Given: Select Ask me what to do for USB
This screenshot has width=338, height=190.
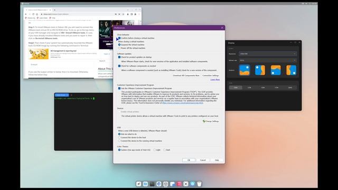Looking at the screenshot, I should click(119, 134).
